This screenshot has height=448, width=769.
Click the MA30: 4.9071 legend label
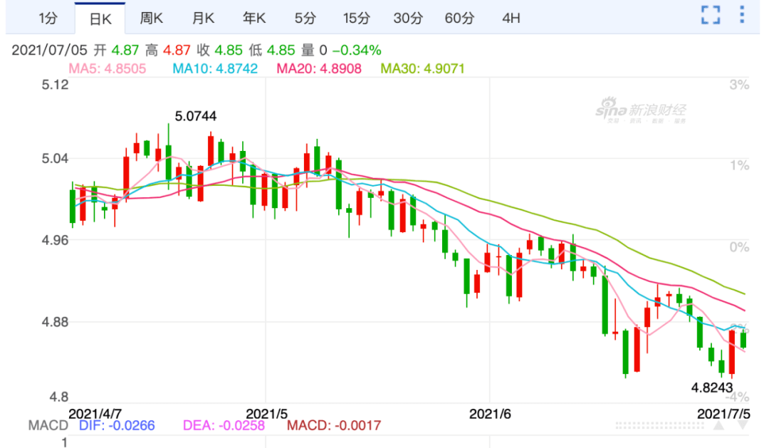coord(423,68)
